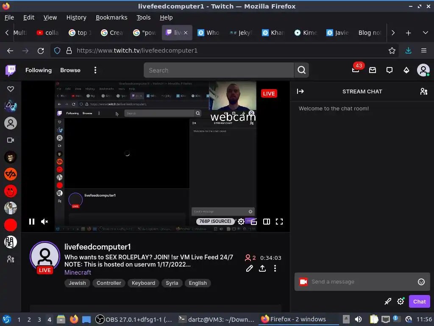Open the chat settings gear
Viewport: 434px width, 326px height.
point(401,301)
